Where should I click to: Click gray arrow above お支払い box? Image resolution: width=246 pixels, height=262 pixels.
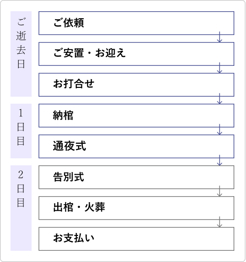click(219, 222)
